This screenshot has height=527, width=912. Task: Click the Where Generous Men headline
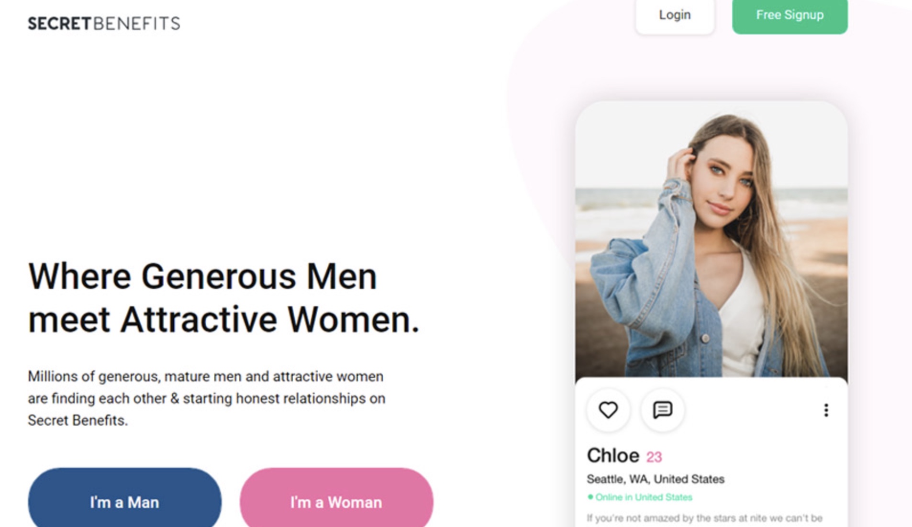(202, 276)
